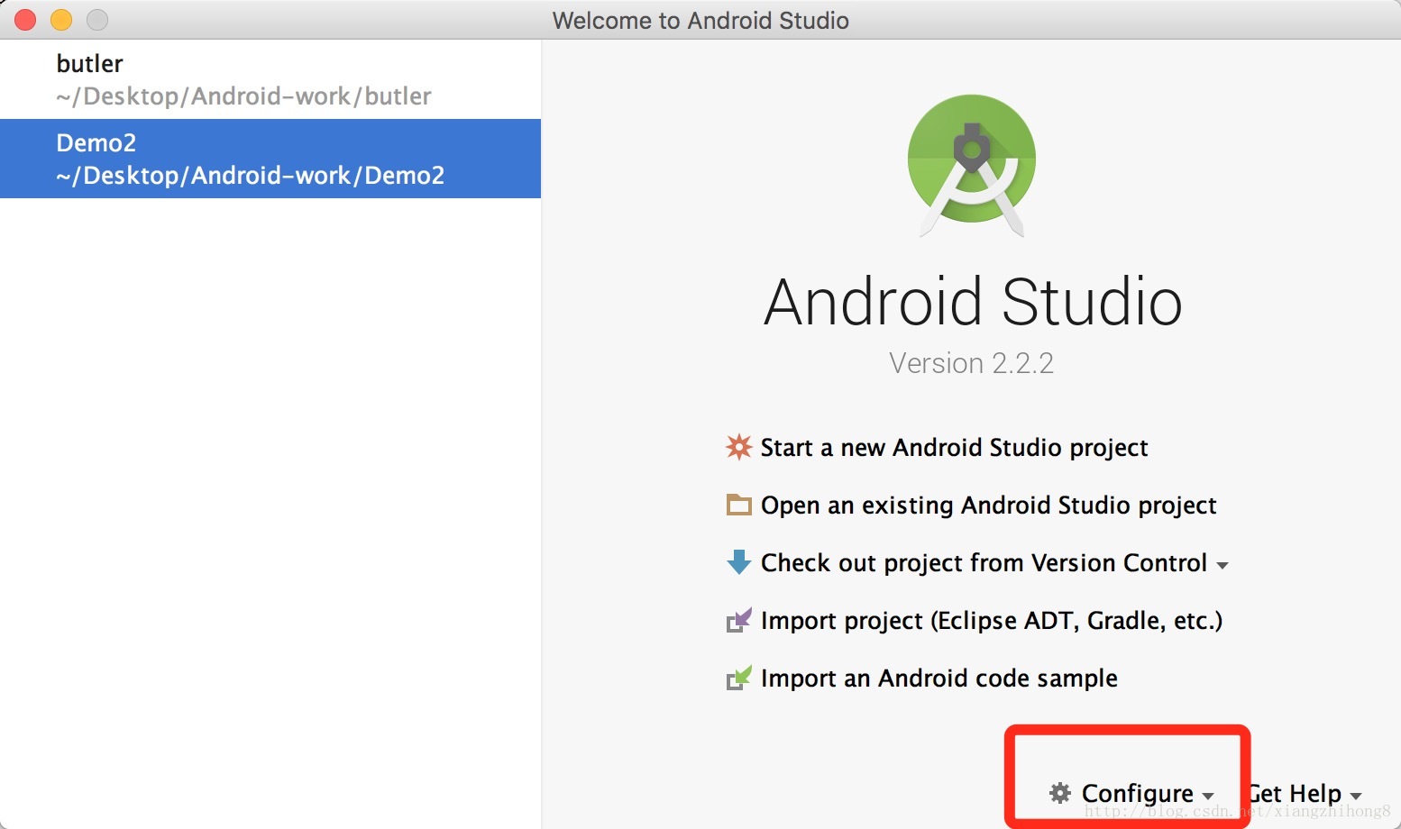
Task: Open the Get Help dropdown menu
Action: coord(1304,794)
